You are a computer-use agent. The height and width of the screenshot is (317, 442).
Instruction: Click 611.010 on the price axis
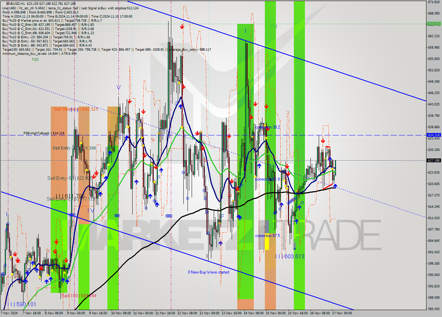(434, 218)
